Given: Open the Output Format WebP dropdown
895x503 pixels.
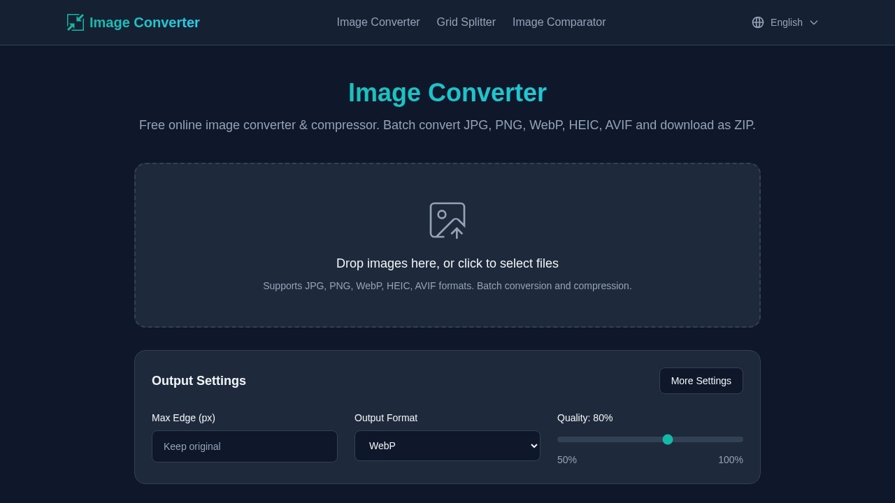Looking at the screenshot, I should [x=447, y=446].
